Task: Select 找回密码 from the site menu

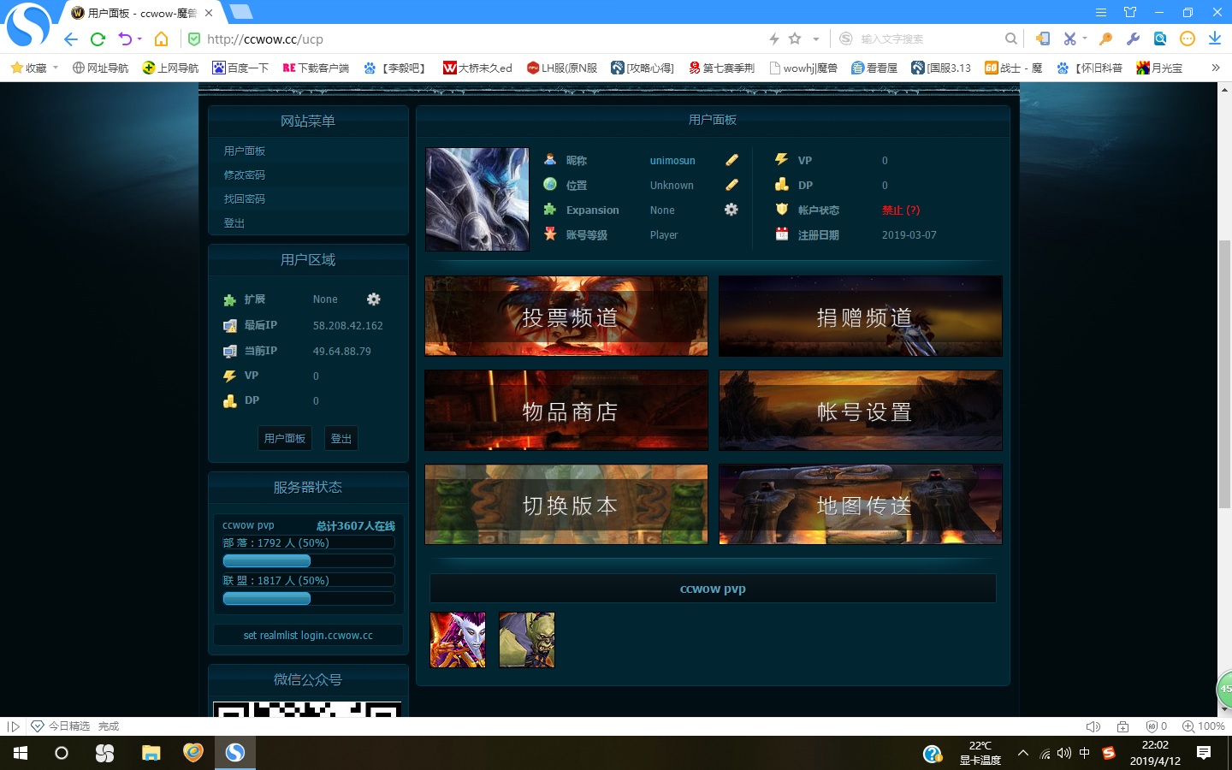Action: point(245,198)
